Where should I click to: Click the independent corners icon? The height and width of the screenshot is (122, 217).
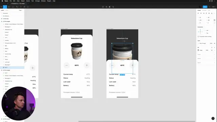coord(215,23)
